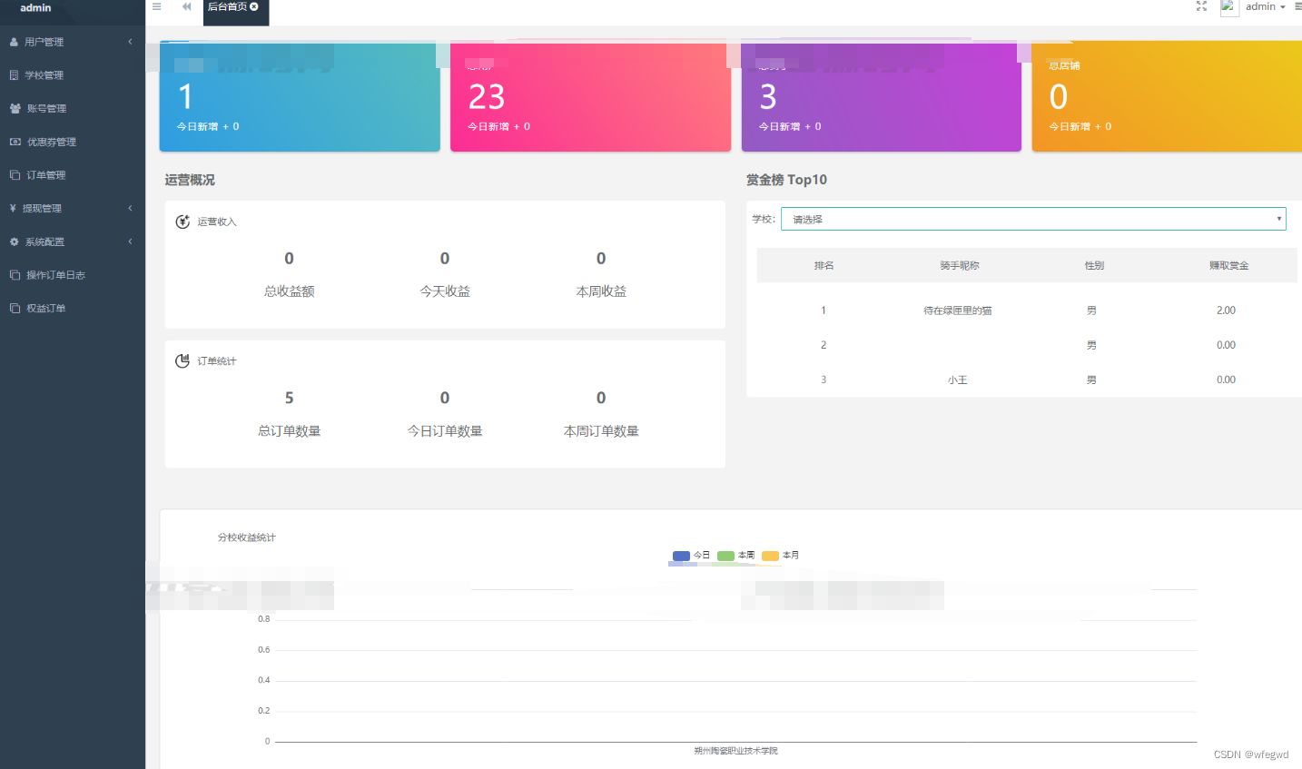Expand the 用户管理 submenu chevron
Viewport: 1302px width, 769px height.
point(129,41)
